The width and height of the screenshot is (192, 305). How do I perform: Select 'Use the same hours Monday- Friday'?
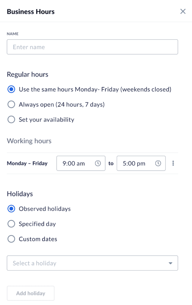[11, 89]
